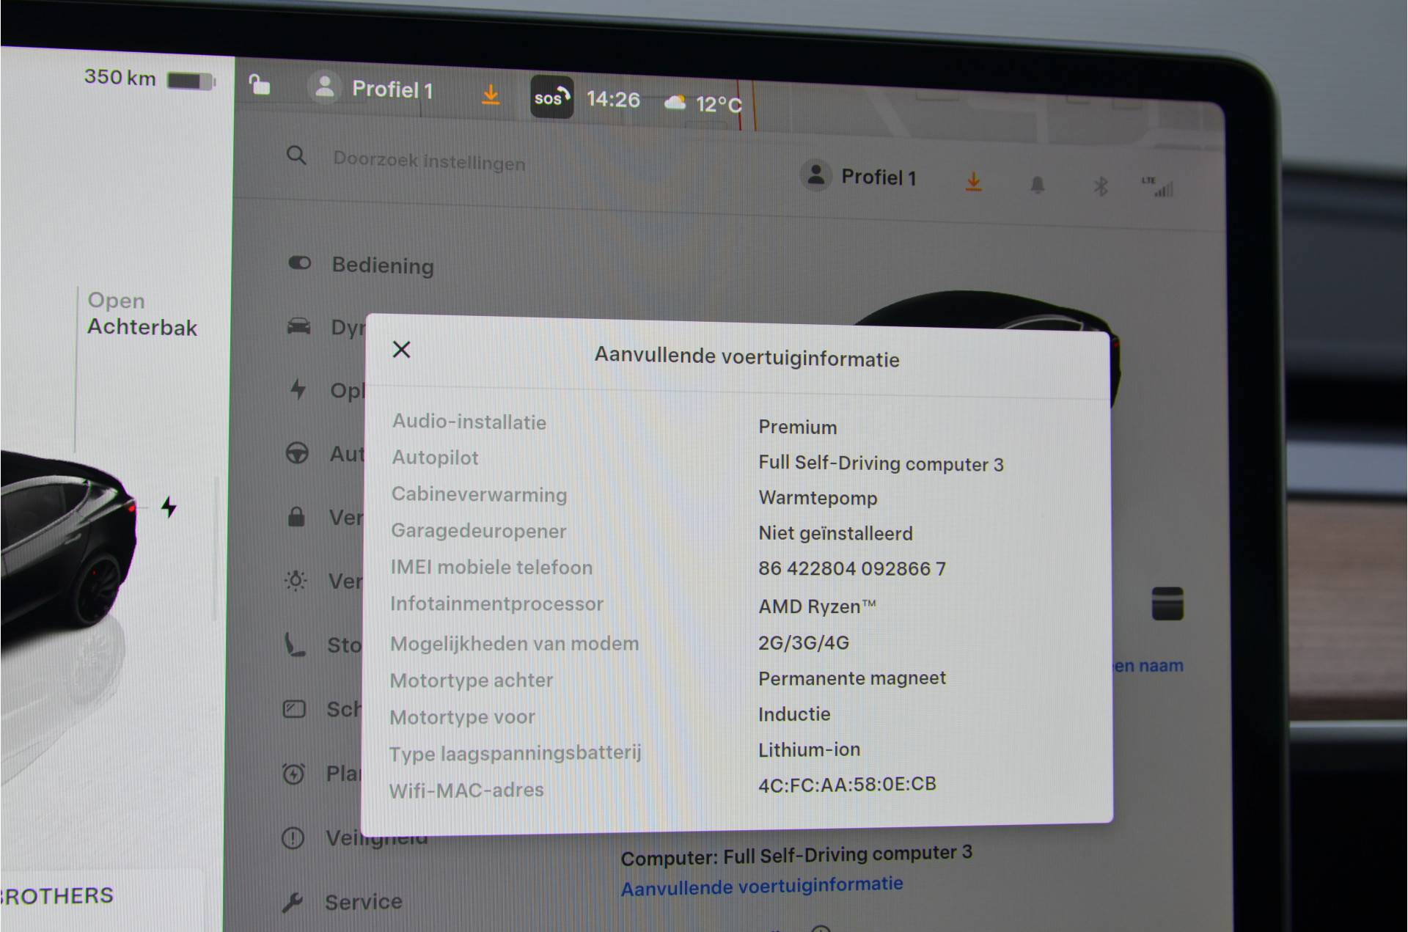This screenshot has height=932, width=1408.
Task: Click the search magnifier icon
Action: tap(296, 155)
